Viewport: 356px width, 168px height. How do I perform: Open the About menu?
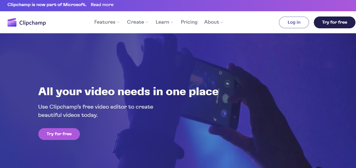(x=212, y=22)
